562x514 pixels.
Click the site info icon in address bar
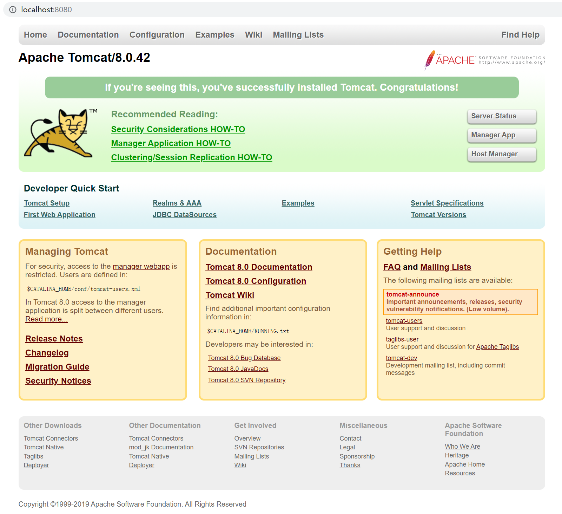(13, 9)
